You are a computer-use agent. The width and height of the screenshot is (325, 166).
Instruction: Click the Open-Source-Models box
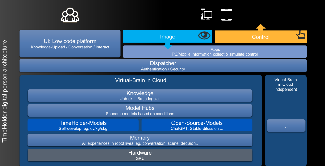197,125
